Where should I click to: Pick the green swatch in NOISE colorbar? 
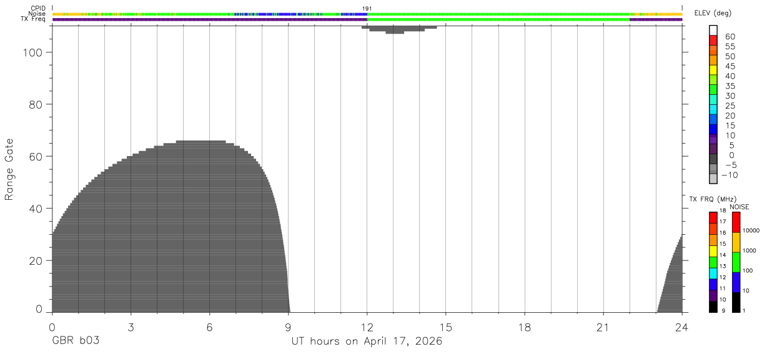click(x=736, y=262)
